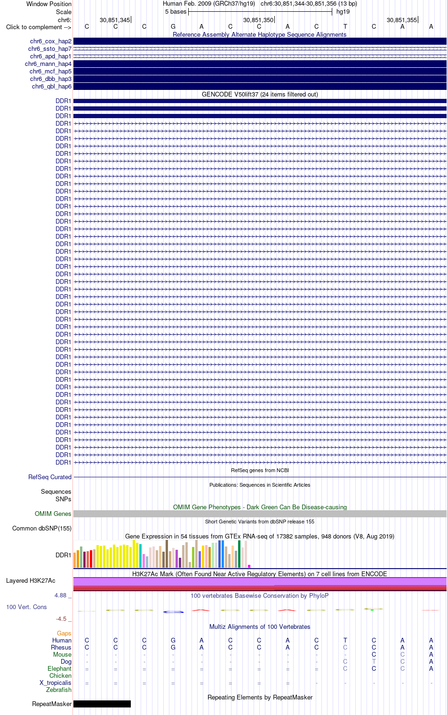Select the Chicken species row label

tap(60, 675)
